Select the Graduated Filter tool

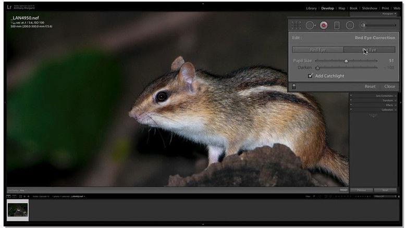click(337, 25)
